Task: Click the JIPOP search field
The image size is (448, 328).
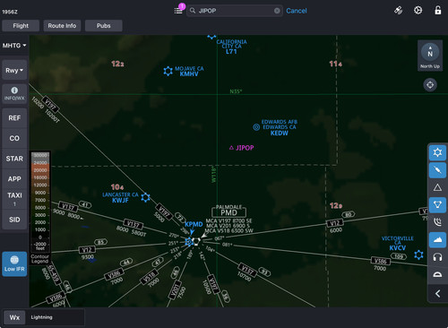Action: 235,11
